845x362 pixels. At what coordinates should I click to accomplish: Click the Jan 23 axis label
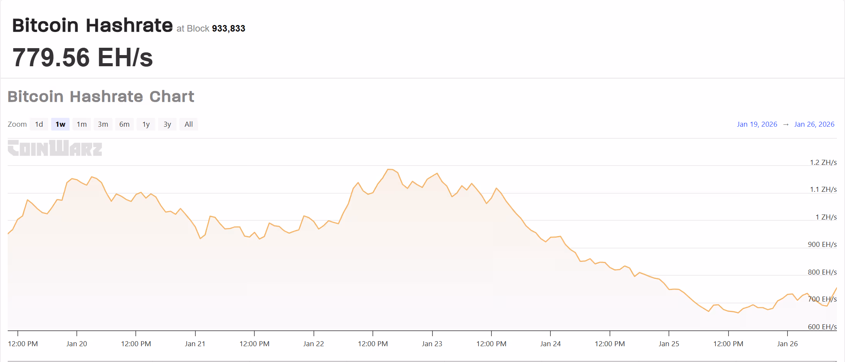coord(432,344)
